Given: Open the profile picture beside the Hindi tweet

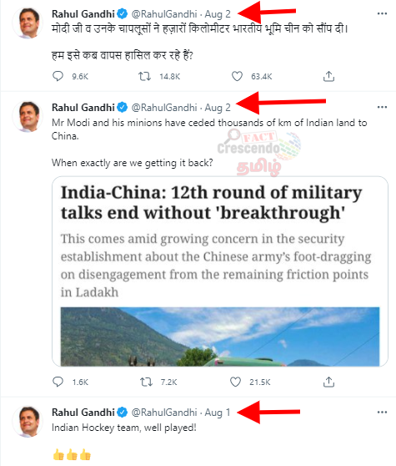Looking at the screenshot, I should (x=28, y=23).
